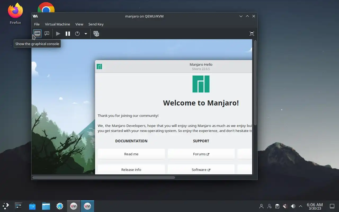Pause the virtual machine

pyautogui.click(x=68, y=34)
